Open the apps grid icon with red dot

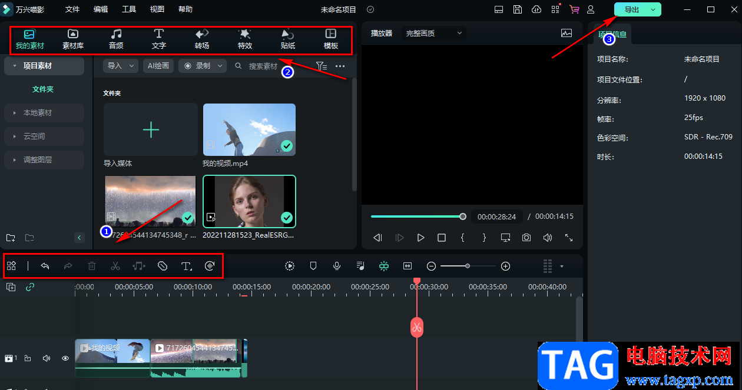(555, 9)
